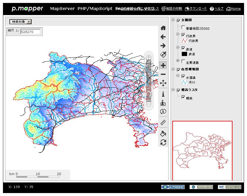This screenshot has height=196, width=247.
Task: Select the Identify info tool
Action: [163, 94]
